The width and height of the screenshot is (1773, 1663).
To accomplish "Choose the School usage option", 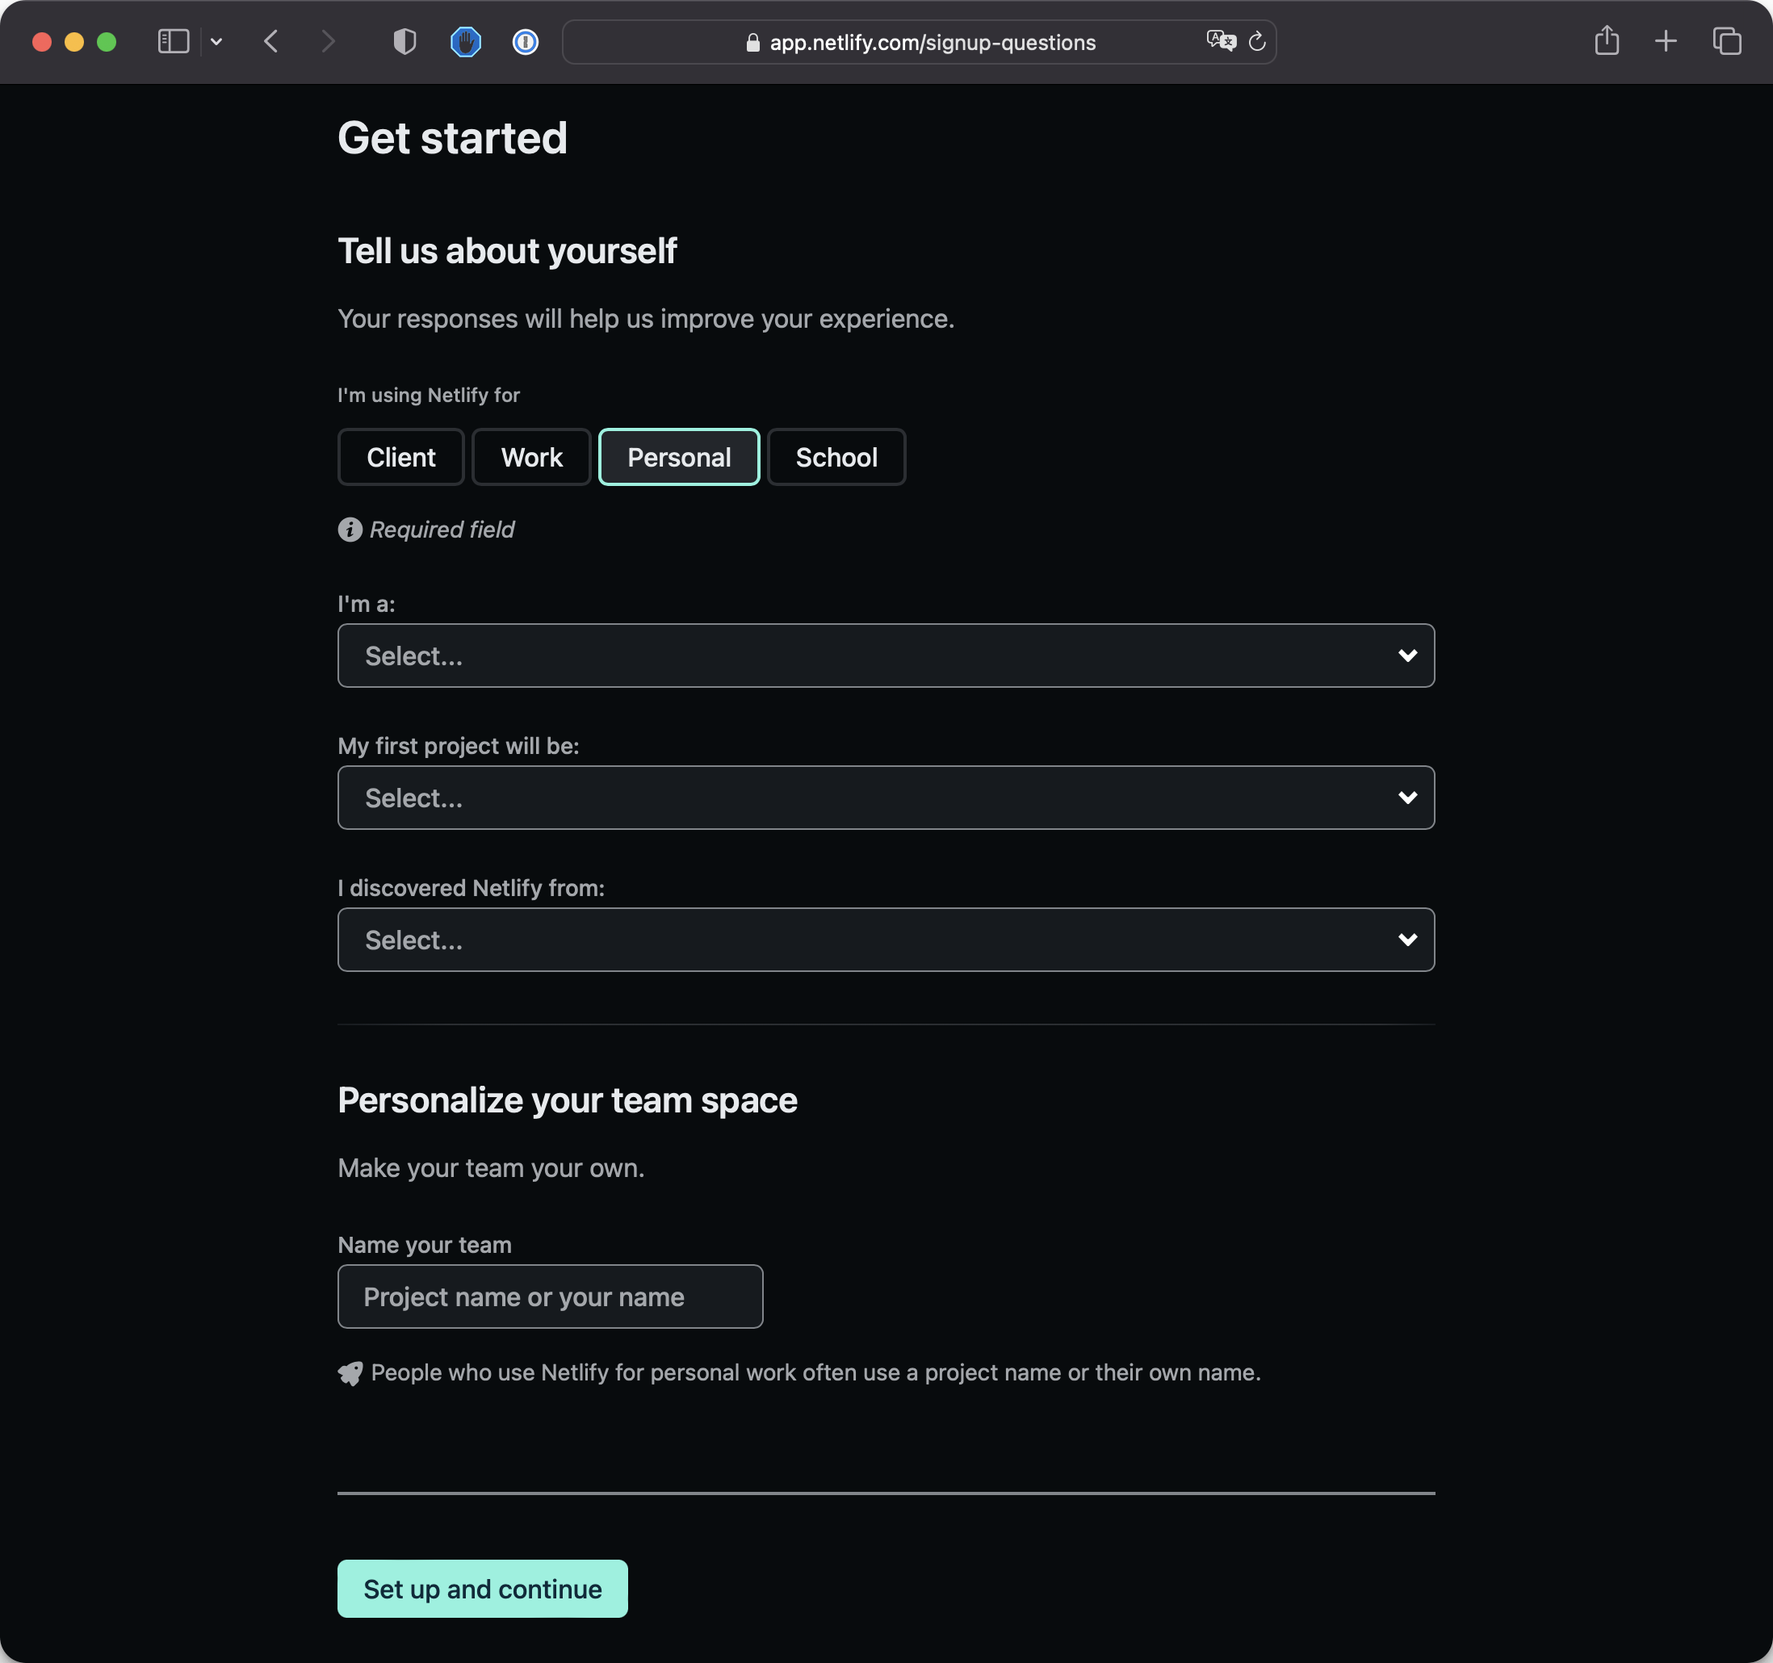I will click(x=836, y=458).
